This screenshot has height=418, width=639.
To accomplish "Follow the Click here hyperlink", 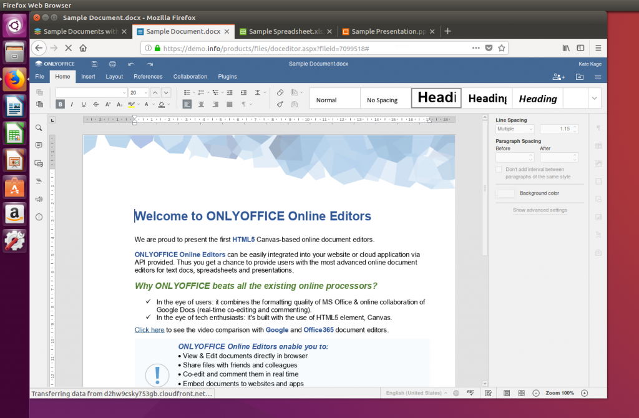I will 149,330.
